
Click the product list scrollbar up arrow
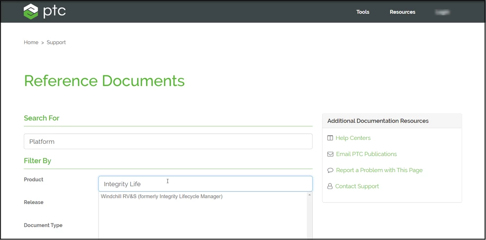point(309,195)
